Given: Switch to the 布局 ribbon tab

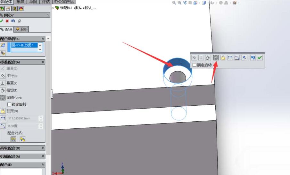Looking at the screenshot, I should click(x=20, y=2).
